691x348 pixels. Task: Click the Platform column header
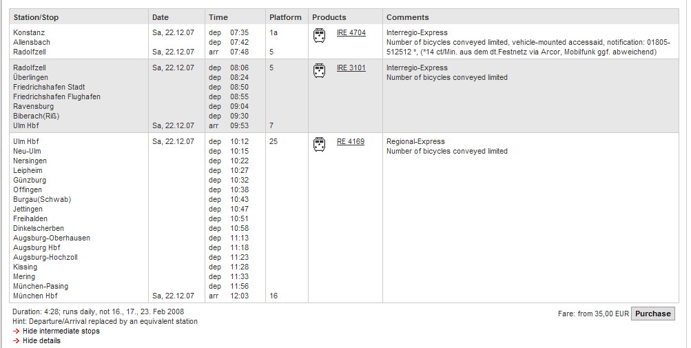286,17
